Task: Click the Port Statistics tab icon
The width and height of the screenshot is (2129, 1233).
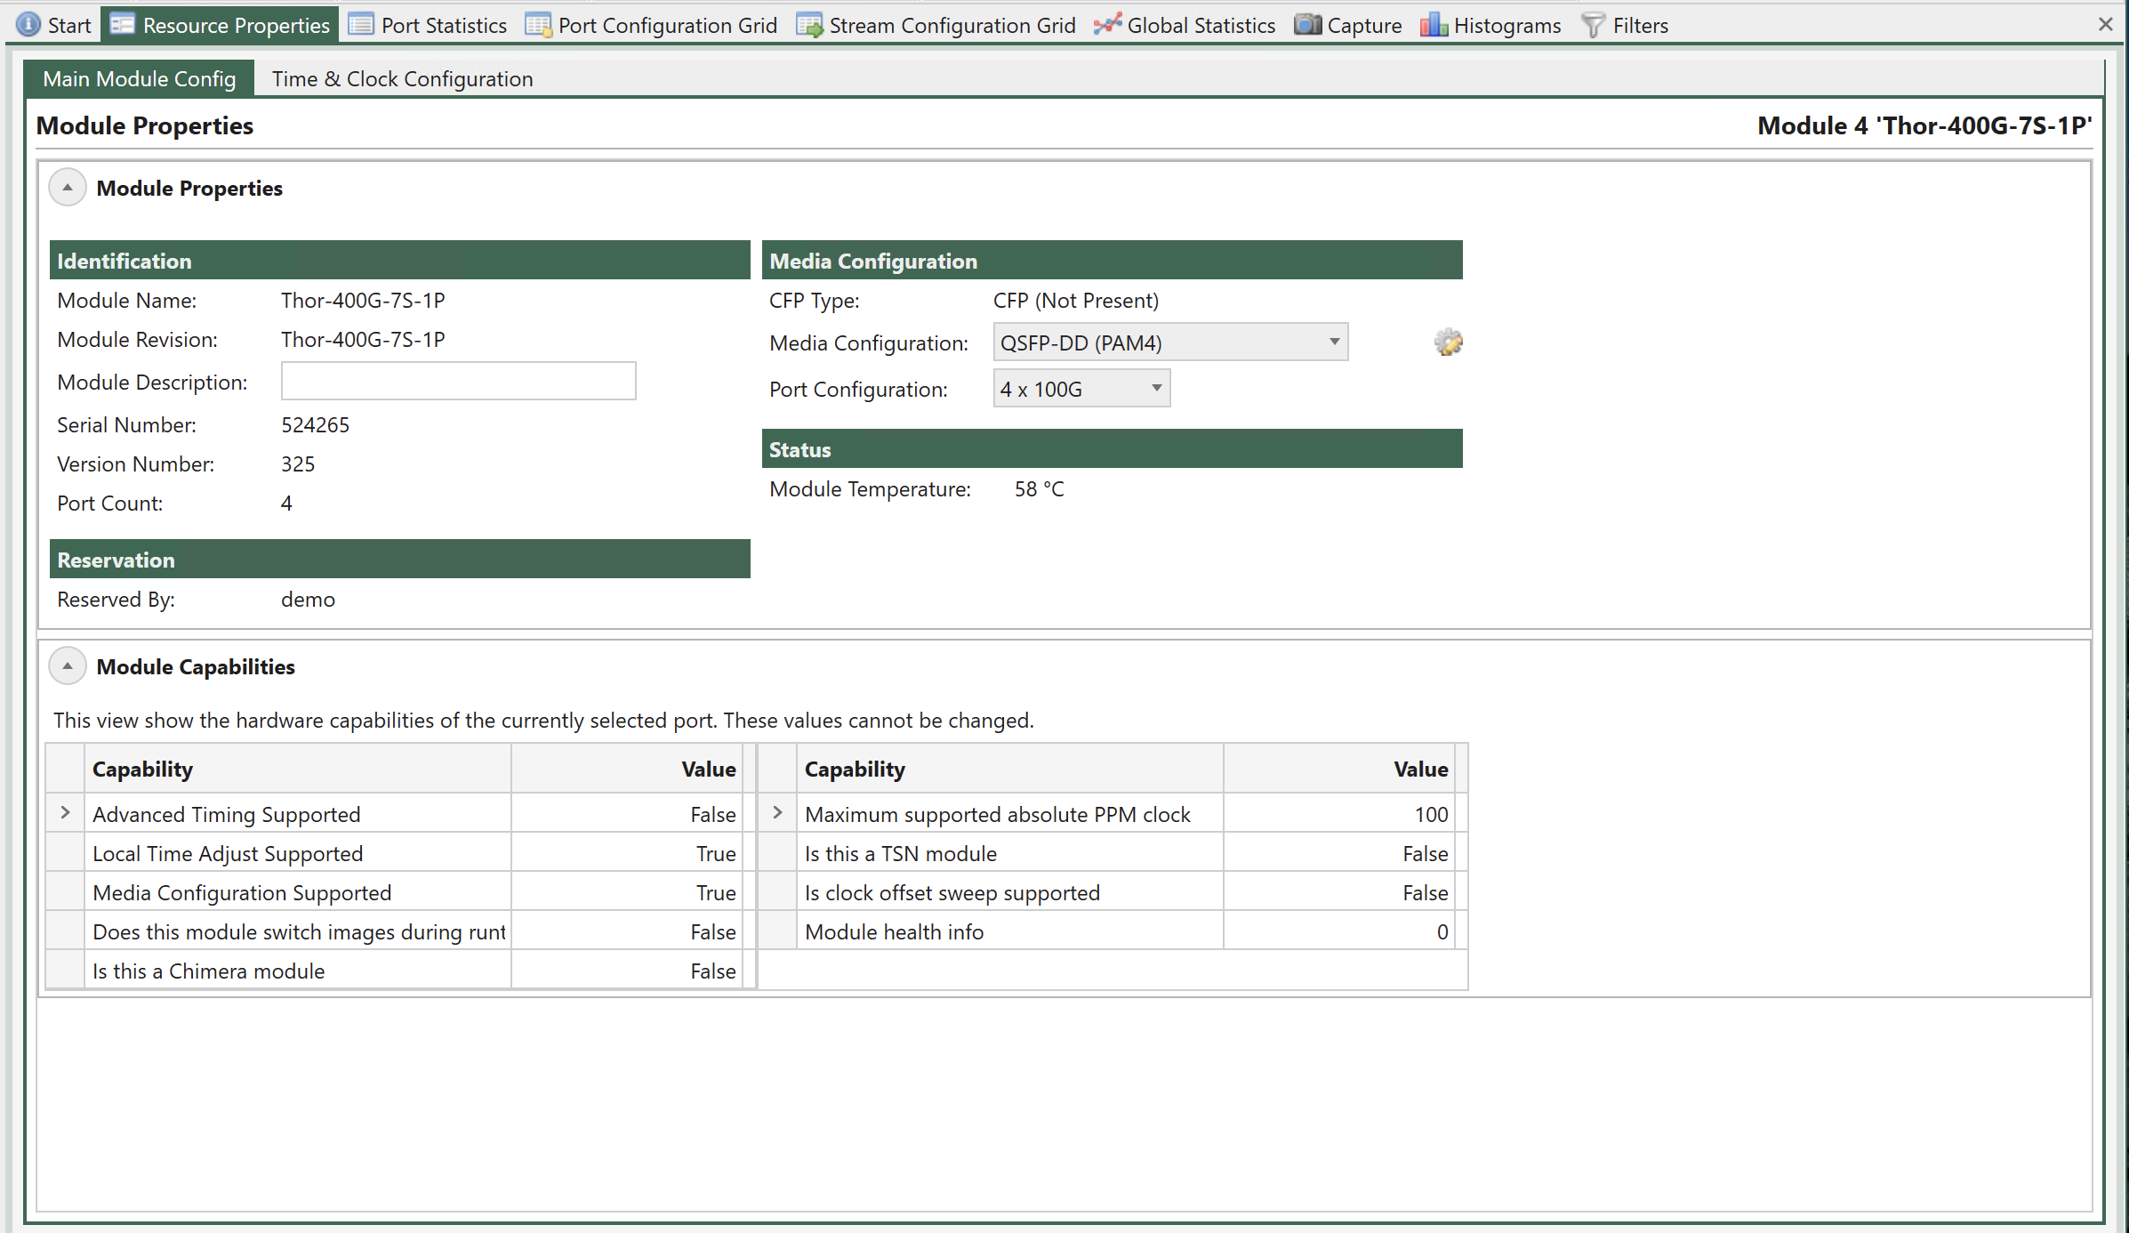Action: 361,25
